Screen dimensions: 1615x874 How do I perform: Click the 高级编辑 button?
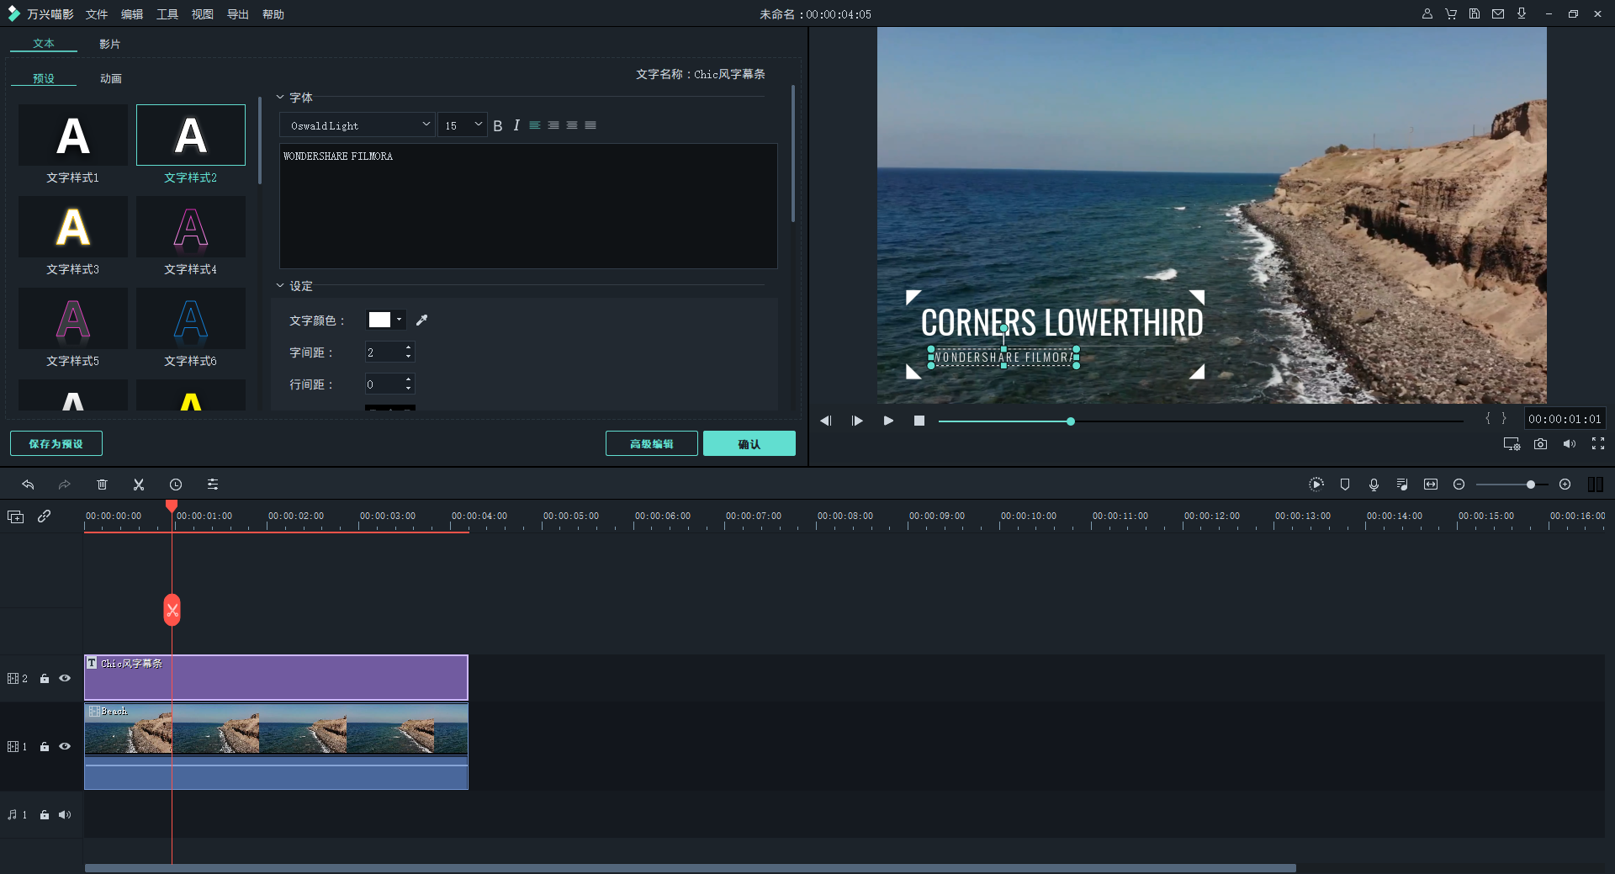click(x=651, y=444)
